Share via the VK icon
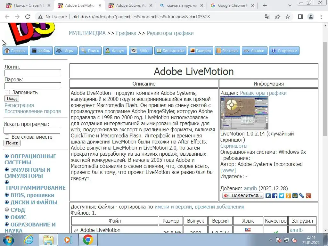 [x=268, y=196]
